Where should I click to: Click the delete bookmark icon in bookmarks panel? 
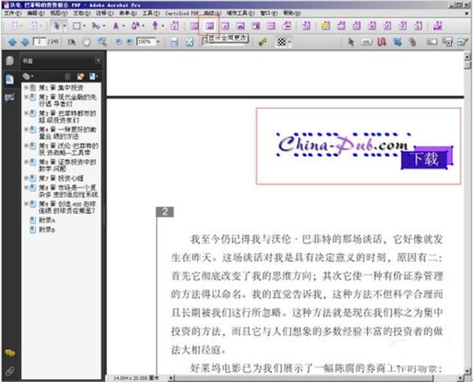pyautogui.click(x=68, y=77)
